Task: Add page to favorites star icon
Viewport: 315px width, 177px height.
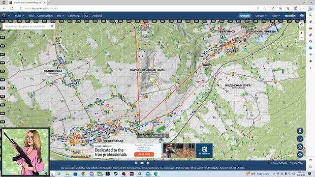Action: tap(265, 8)
